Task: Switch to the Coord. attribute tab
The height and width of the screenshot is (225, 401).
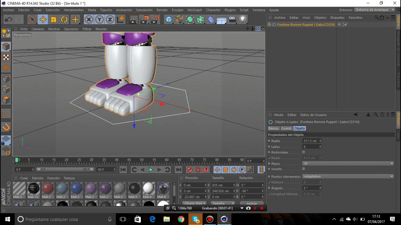Action: pyautogui.click(x=286, y=128)
